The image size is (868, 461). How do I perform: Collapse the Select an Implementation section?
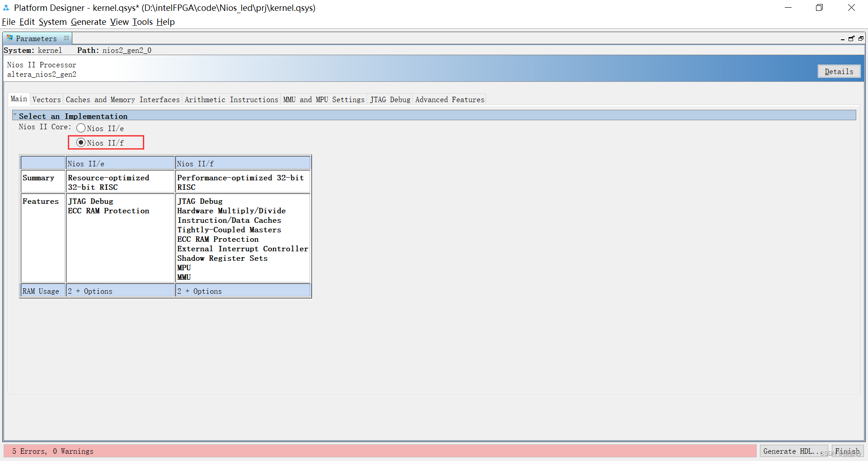coord(15,115)
